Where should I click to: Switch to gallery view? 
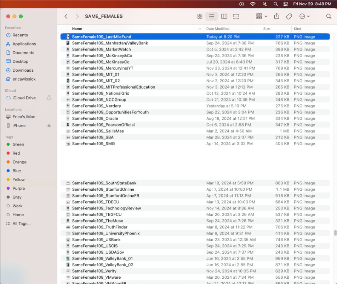pyautogui.click(x=236, y=16)
